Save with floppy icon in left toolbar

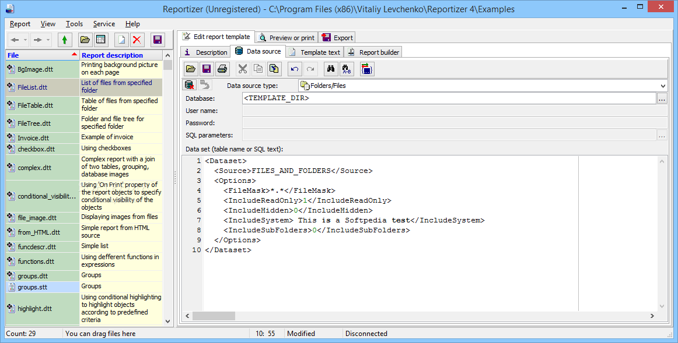tap(158, 40)
